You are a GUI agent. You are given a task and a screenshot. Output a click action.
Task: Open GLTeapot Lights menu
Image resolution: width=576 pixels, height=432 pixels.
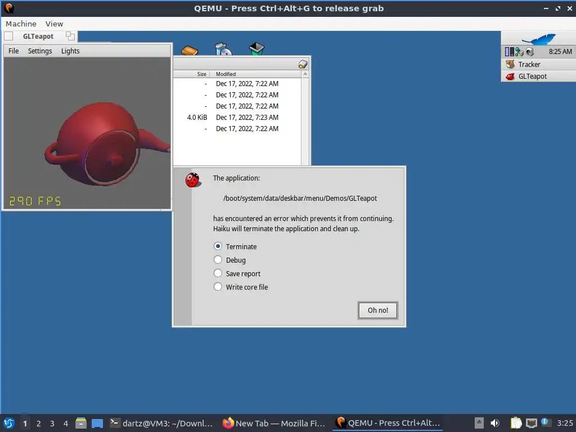tap(70, 51)
